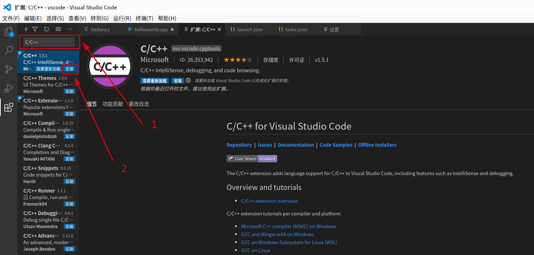Screen dimensions: 534x255
Task: Open the Run and Debug icon
Action: point(9,88)
